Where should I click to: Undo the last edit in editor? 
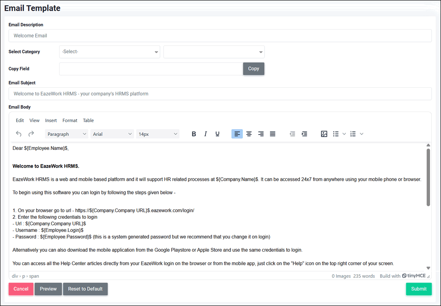tap(19, 134)
